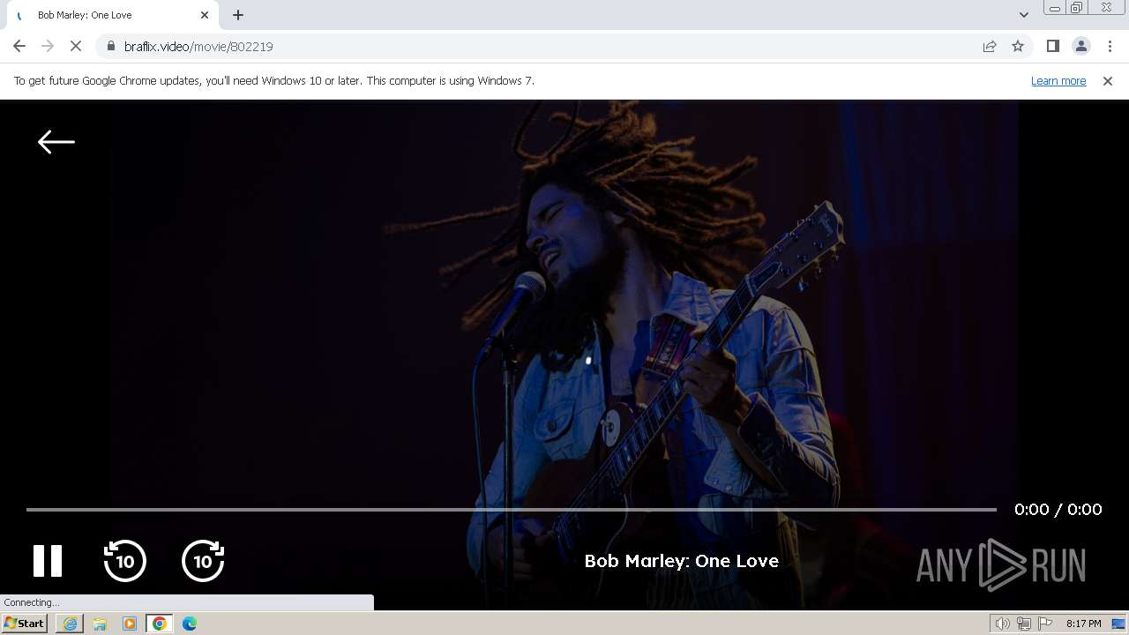
Task: Open a new tab
Action: tap(238, 15)
